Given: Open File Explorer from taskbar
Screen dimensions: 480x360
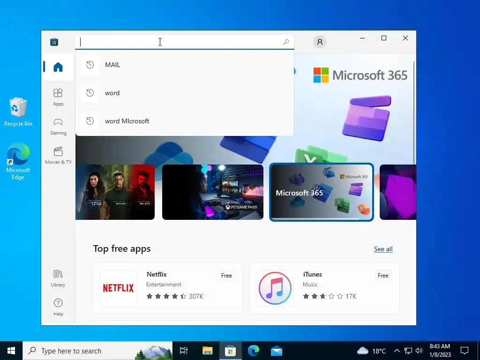Looking at the screenshot, I should pyautogui.click(x=207, y=351).
